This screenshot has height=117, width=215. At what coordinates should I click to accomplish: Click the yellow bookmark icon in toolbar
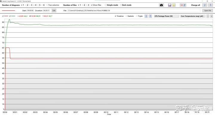174,5
